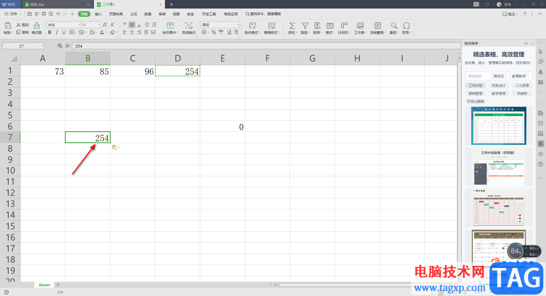
Task: Click the Undo arrow icon
Action: click(58, 14)
